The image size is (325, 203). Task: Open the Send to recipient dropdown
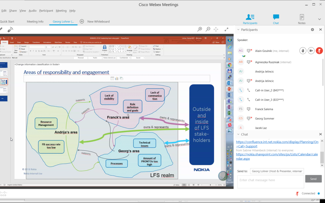pos(277,171)
